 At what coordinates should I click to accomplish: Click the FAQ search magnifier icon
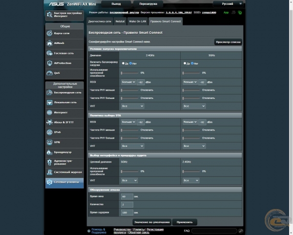(241, 231)
